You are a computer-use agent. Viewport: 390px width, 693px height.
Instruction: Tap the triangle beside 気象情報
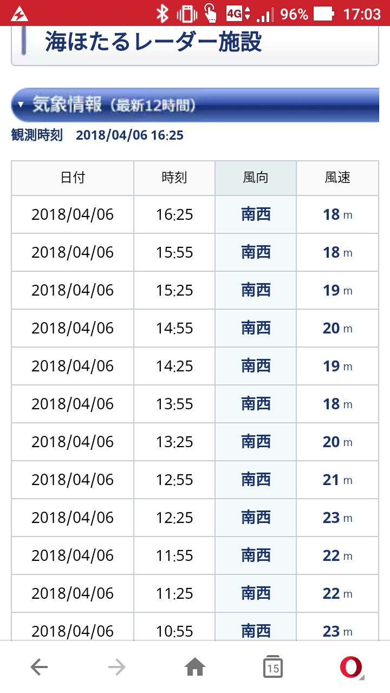point(21,105)
